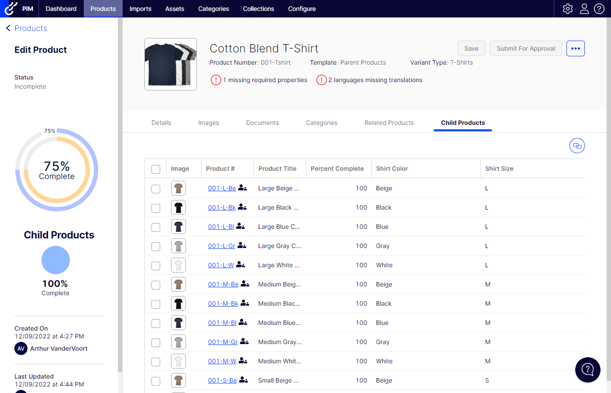
Task: Click the Cotton Blend T-Shirt product thumbnail
Action: point(171,64)
